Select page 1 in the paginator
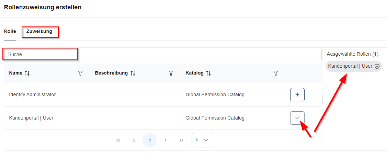Screen dimensions: 387x157 150,140
